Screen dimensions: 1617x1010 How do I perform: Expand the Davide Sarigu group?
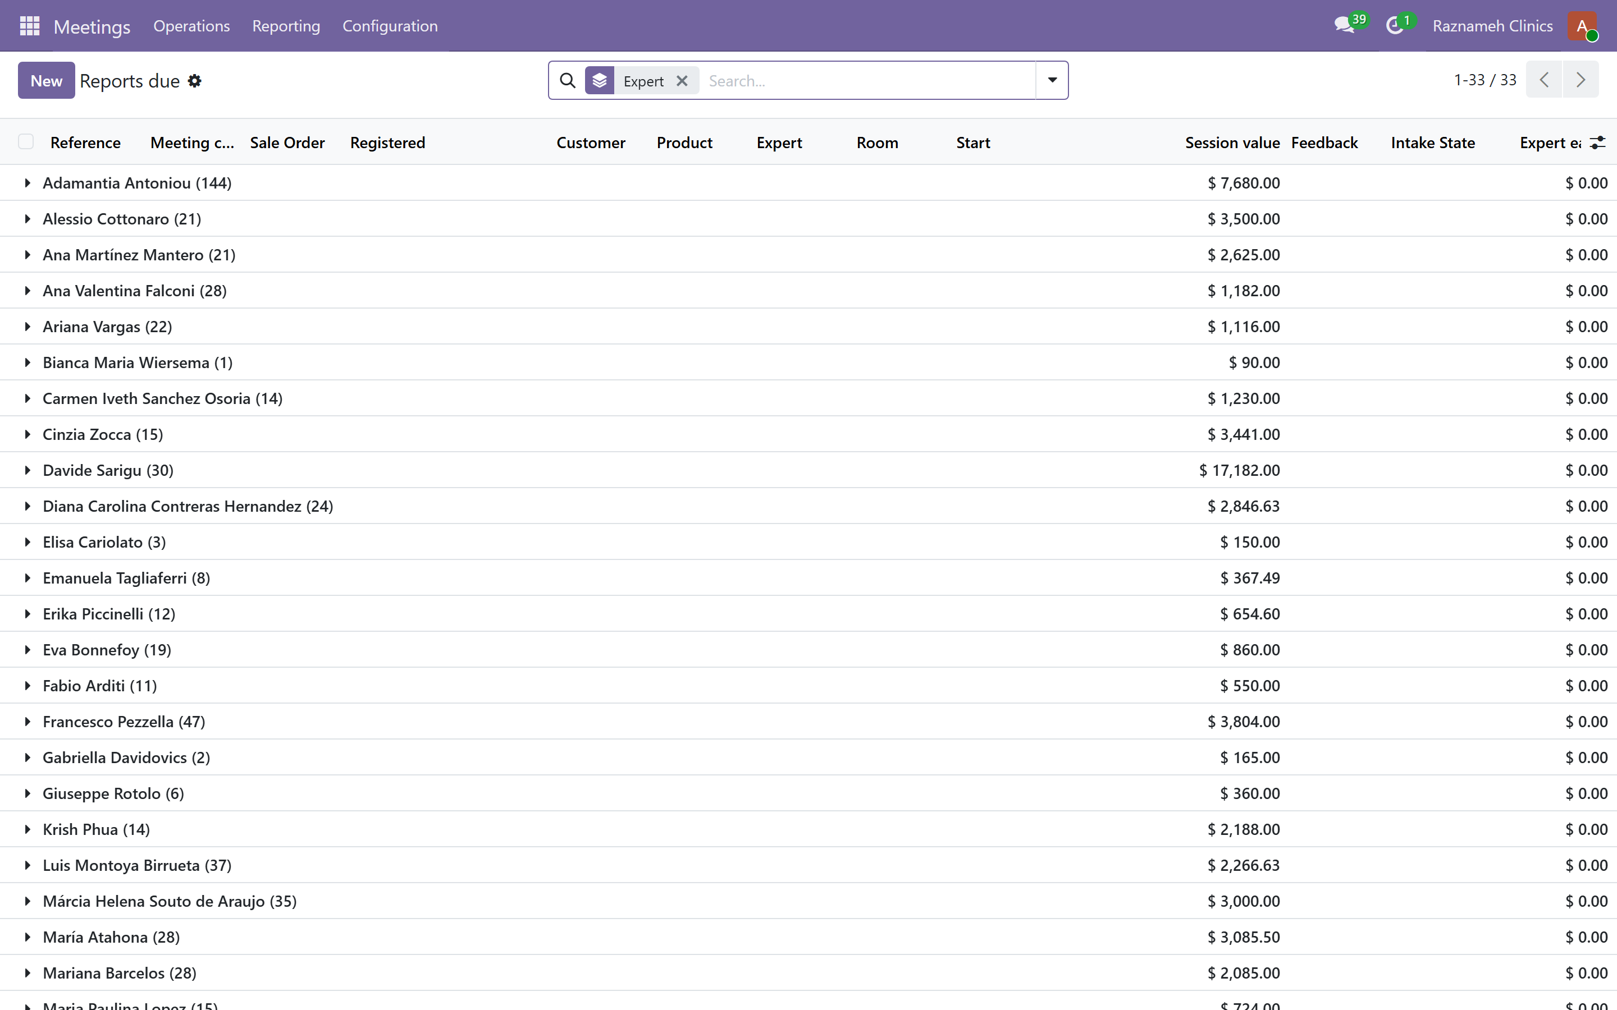(28, 470)
